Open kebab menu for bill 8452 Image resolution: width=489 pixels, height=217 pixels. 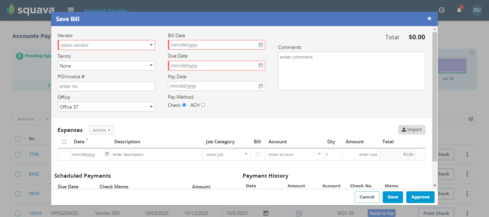click(x=467, y=174)
